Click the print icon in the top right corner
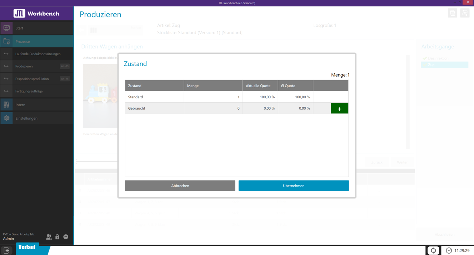The height and width of the screenshot is (255, 474). click(x=452, y=13)
